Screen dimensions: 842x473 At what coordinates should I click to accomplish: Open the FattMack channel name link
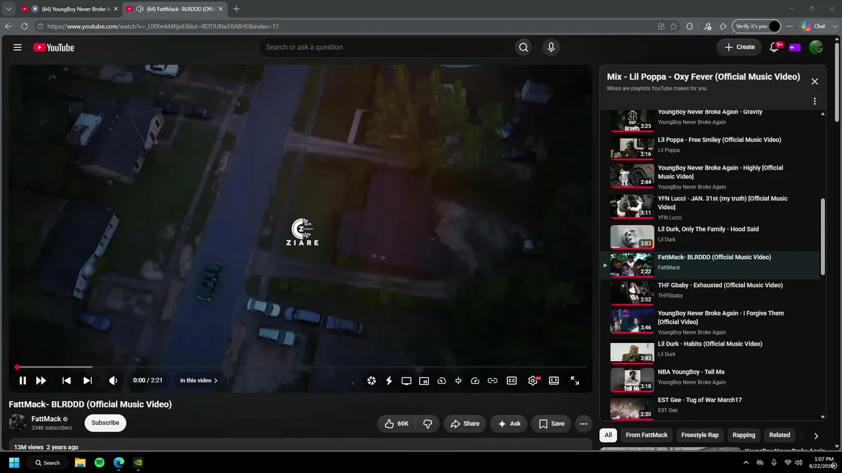click(46, 419)
